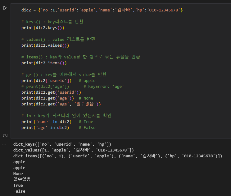Place cursor on dic2 dictionary definition line
The image size is (231, 196).
[x=102, y=10]
